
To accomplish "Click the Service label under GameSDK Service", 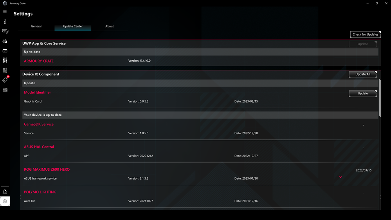I will tap(29, 133).
